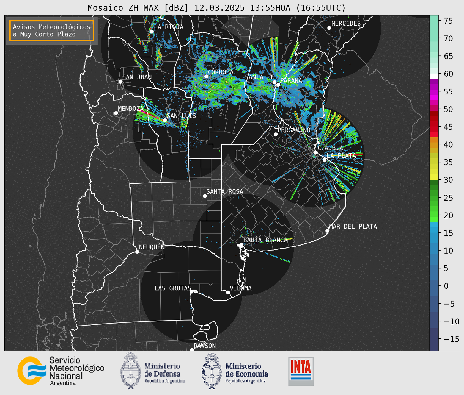Click the Servicio Meteorológico Nacional Argentina text
Viewport: 464px width, 395px height.
[77, 371]
